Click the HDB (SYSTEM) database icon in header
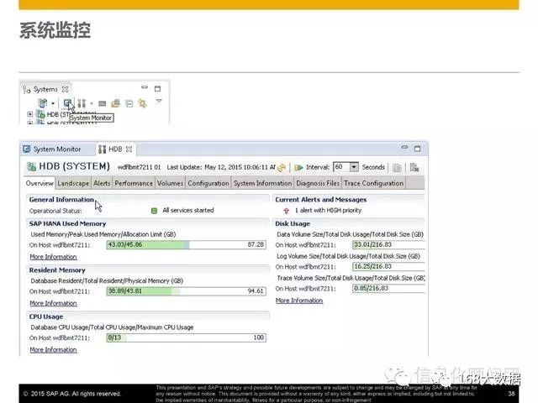 pyautogui.click(x=32, y=167)
